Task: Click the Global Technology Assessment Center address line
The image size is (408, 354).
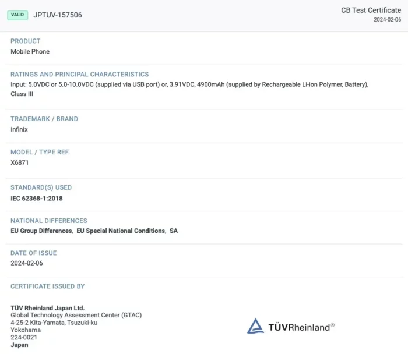Action: click(x=76, y=315)
